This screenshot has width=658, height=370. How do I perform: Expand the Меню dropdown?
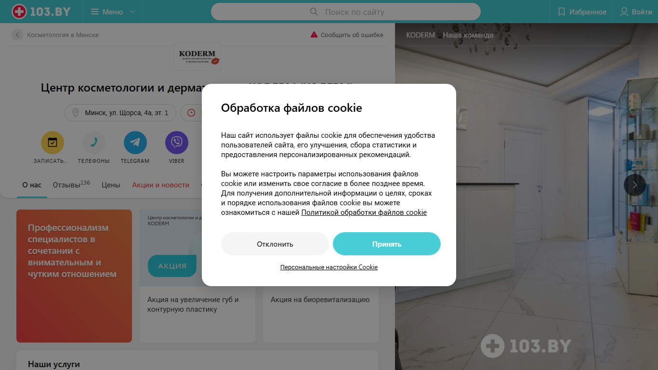[x=113, y=12]
